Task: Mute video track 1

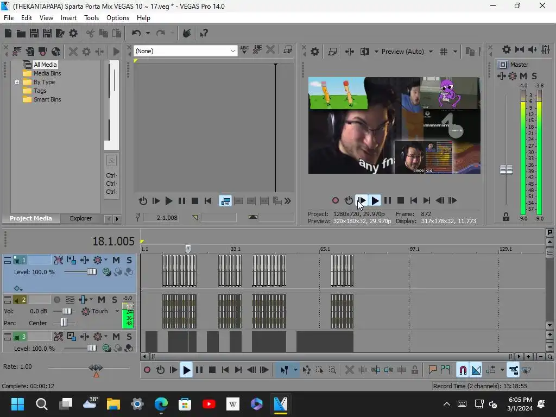Action: (116, 260)
